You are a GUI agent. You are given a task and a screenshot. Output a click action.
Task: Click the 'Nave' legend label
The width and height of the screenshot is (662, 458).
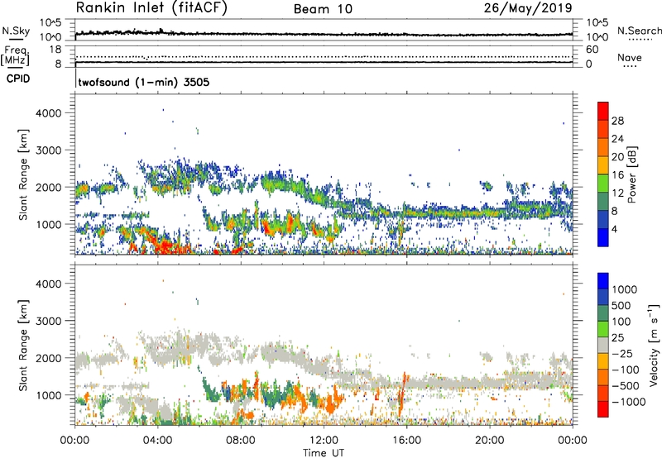coord(630,57)
